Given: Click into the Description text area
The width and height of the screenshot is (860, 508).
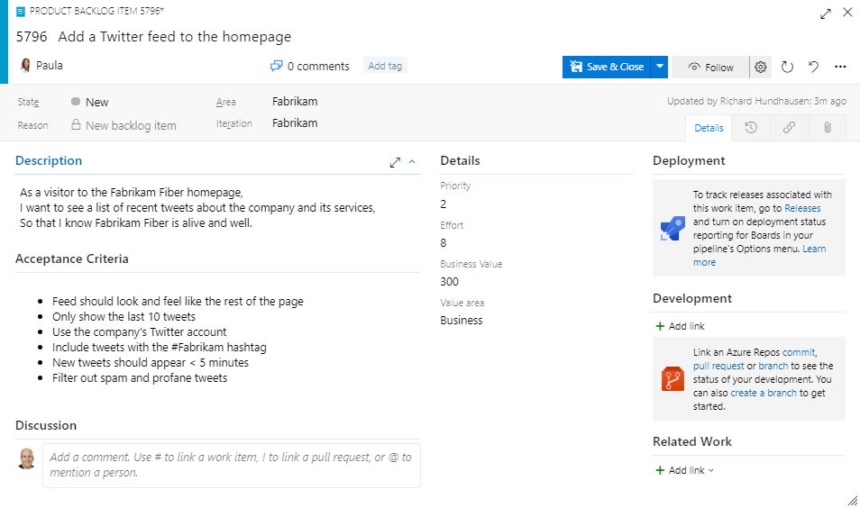Looking at the screenshot, I should tap(218, 208).
